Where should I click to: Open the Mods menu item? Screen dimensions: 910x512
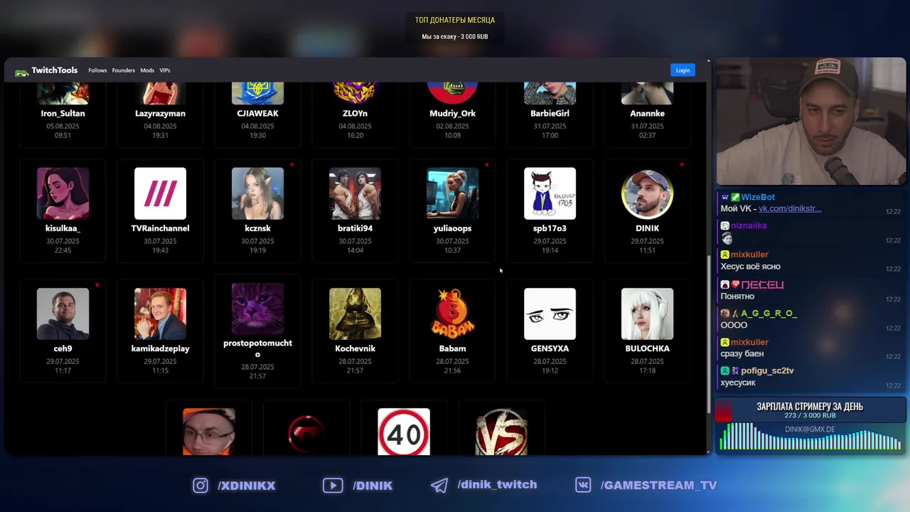(x=147, y=70)
